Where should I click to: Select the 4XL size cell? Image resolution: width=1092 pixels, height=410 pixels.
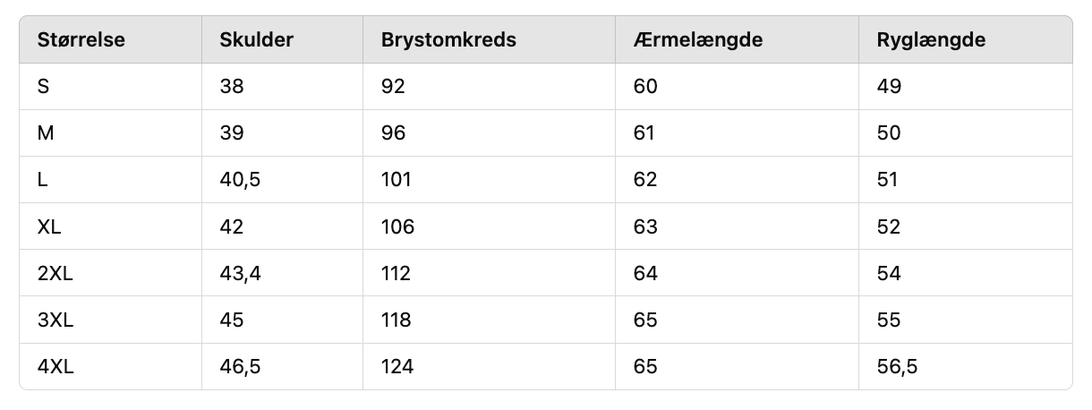[x=55, y=366]
